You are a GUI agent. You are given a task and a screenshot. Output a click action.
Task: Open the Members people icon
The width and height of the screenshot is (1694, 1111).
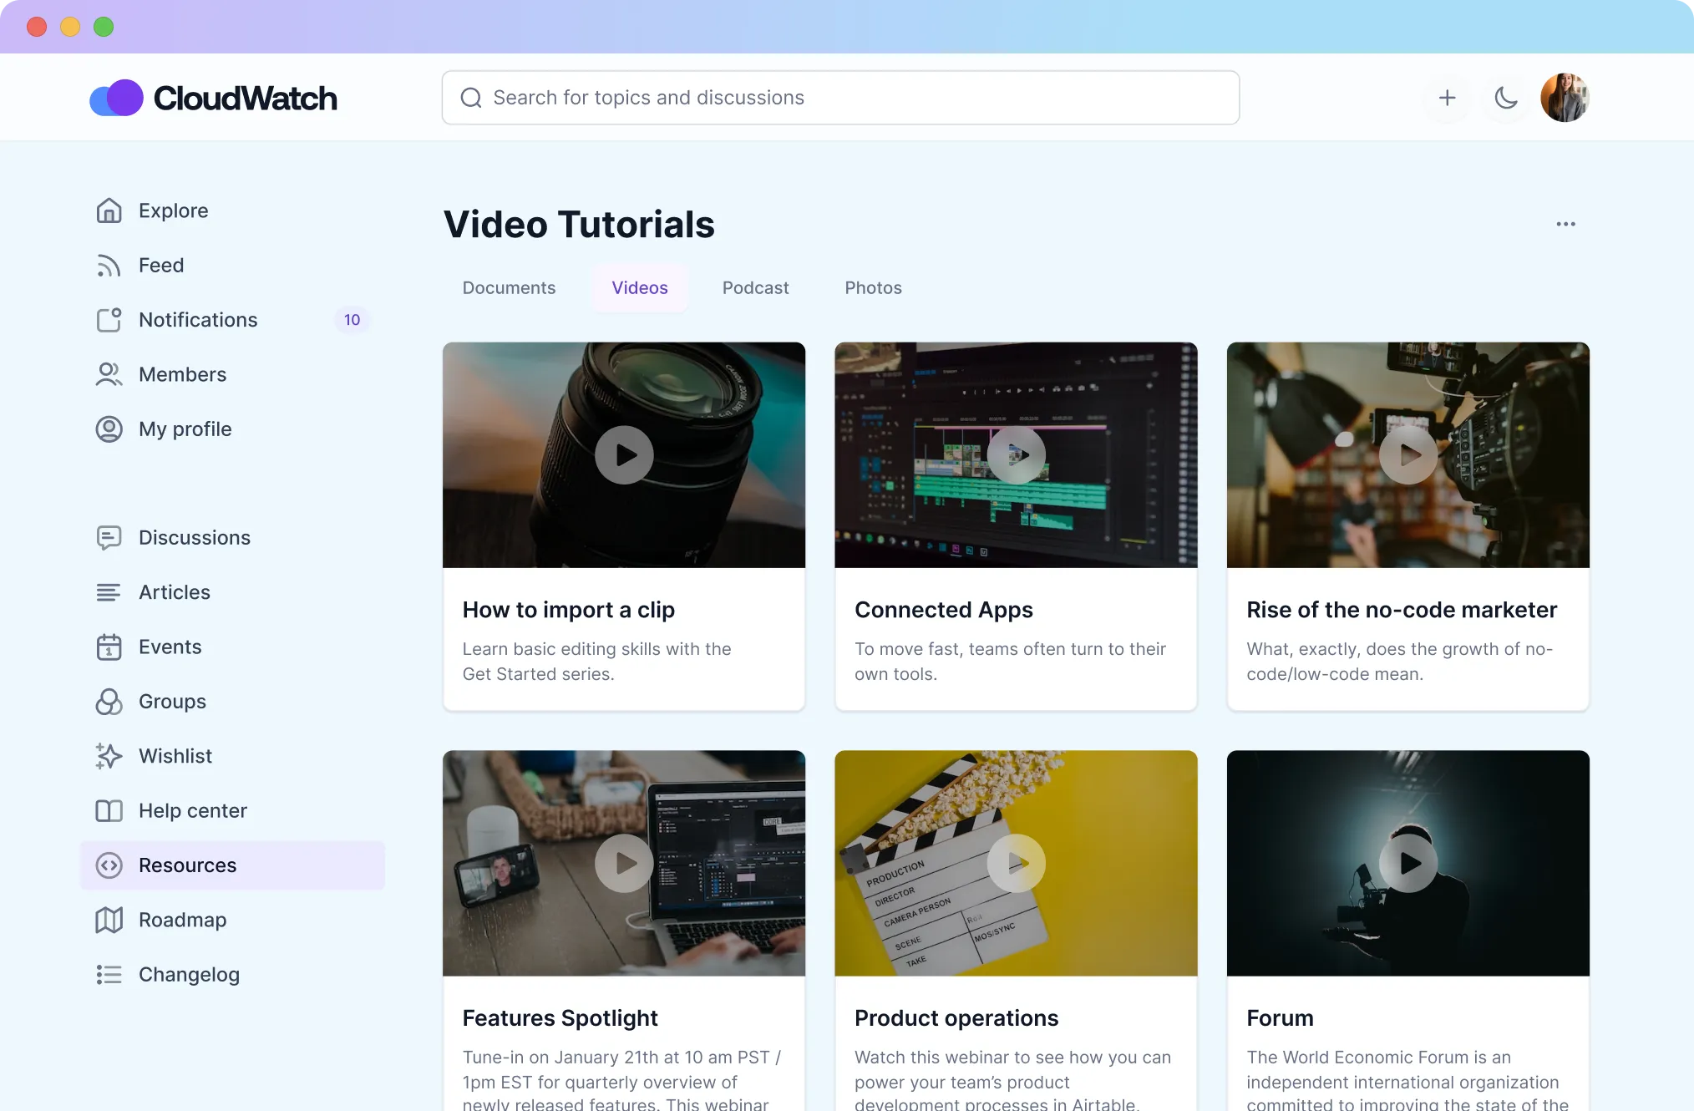(109, 374)
